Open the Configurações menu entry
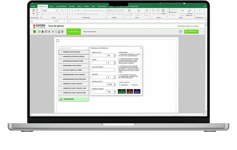The width and height of the screenshot is (237, 150). (74, 99)
